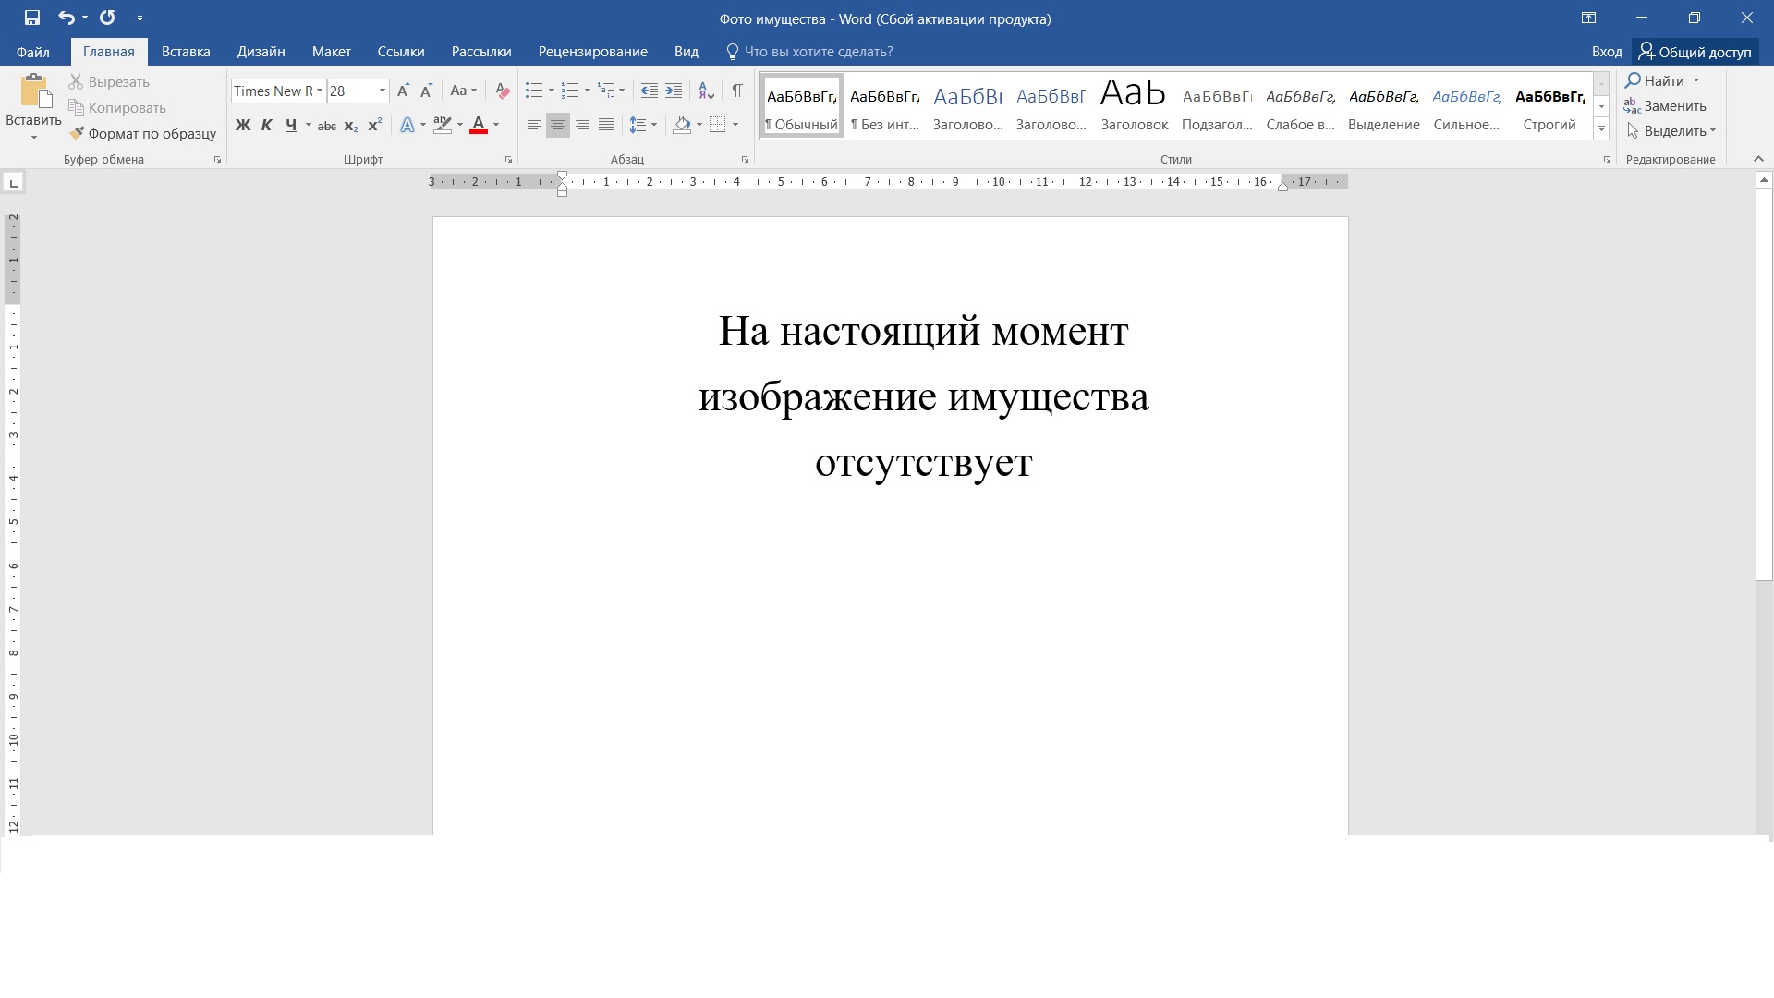This screenshot has height=998, width=1774.
Task: Expand the styles gallery more button
Action: (1601, 128)
